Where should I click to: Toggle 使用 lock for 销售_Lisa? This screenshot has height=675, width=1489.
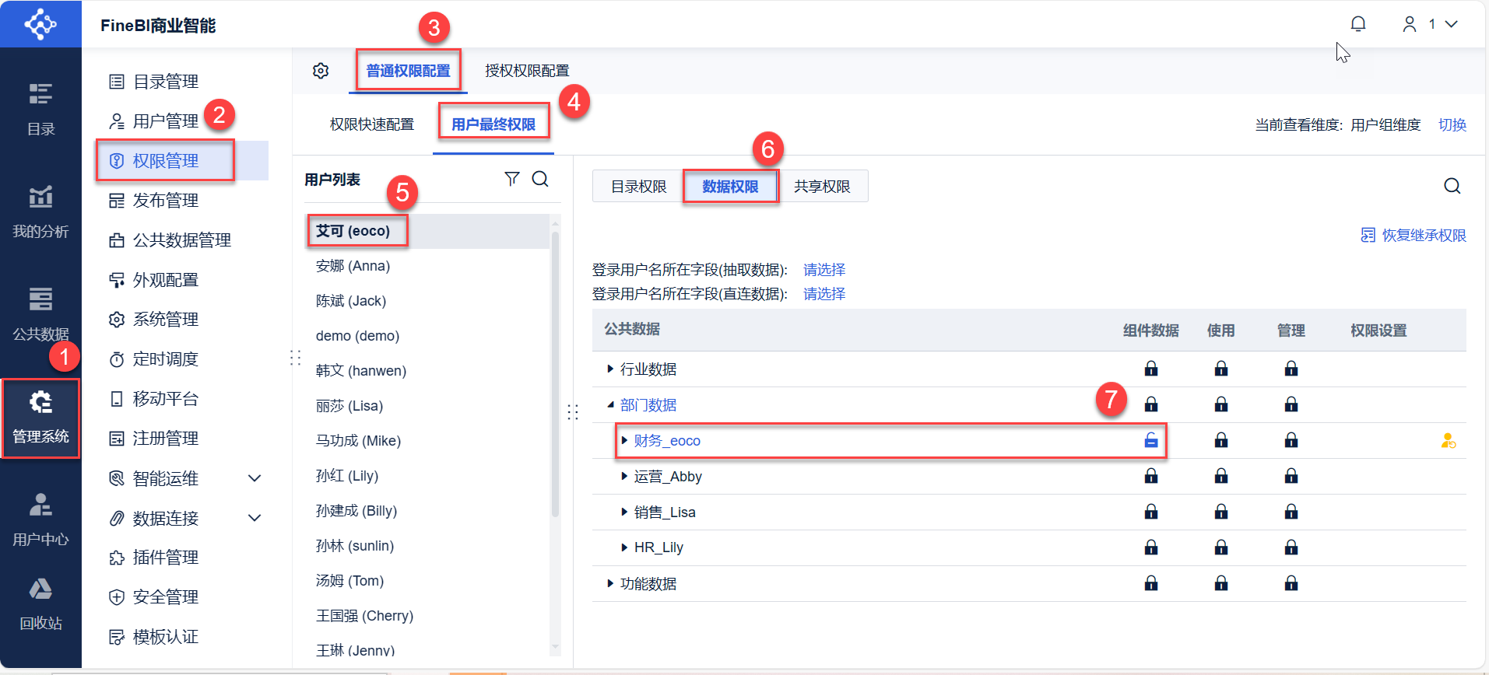(1221, 512)
